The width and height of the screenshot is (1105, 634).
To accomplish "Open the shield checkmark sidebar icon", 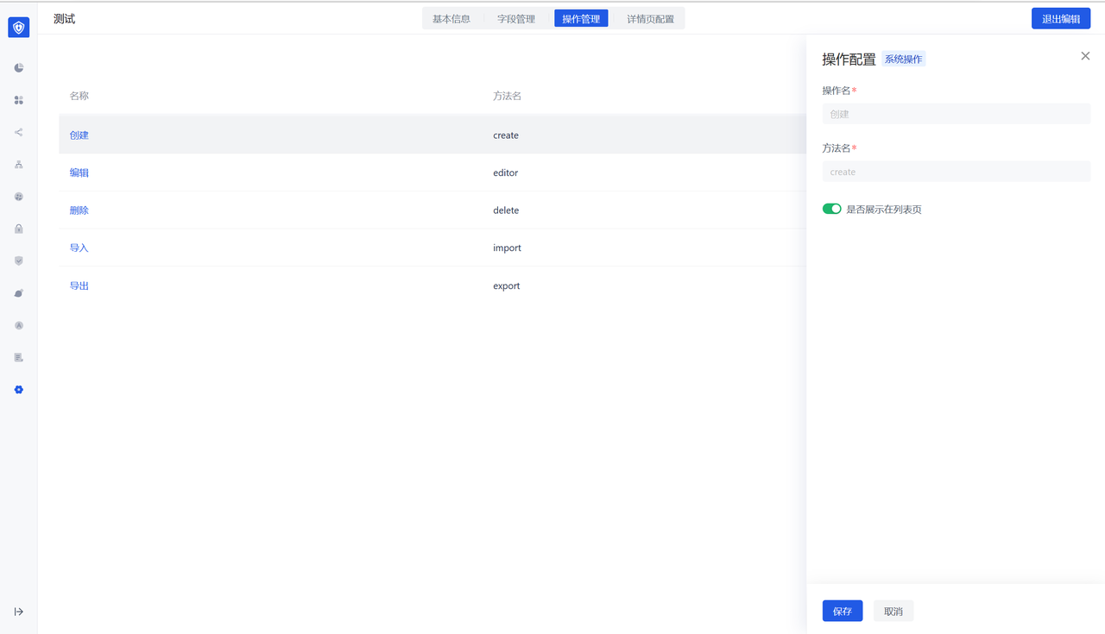I will pos(19,261).
